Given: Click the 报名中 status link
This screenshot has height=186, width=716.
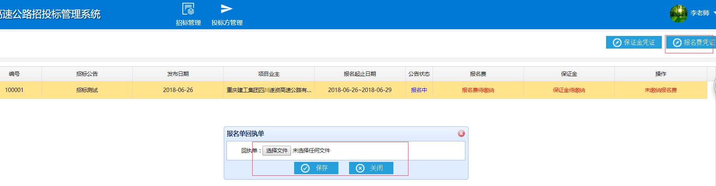Looking at the screenshot, I should coord(419,90).
